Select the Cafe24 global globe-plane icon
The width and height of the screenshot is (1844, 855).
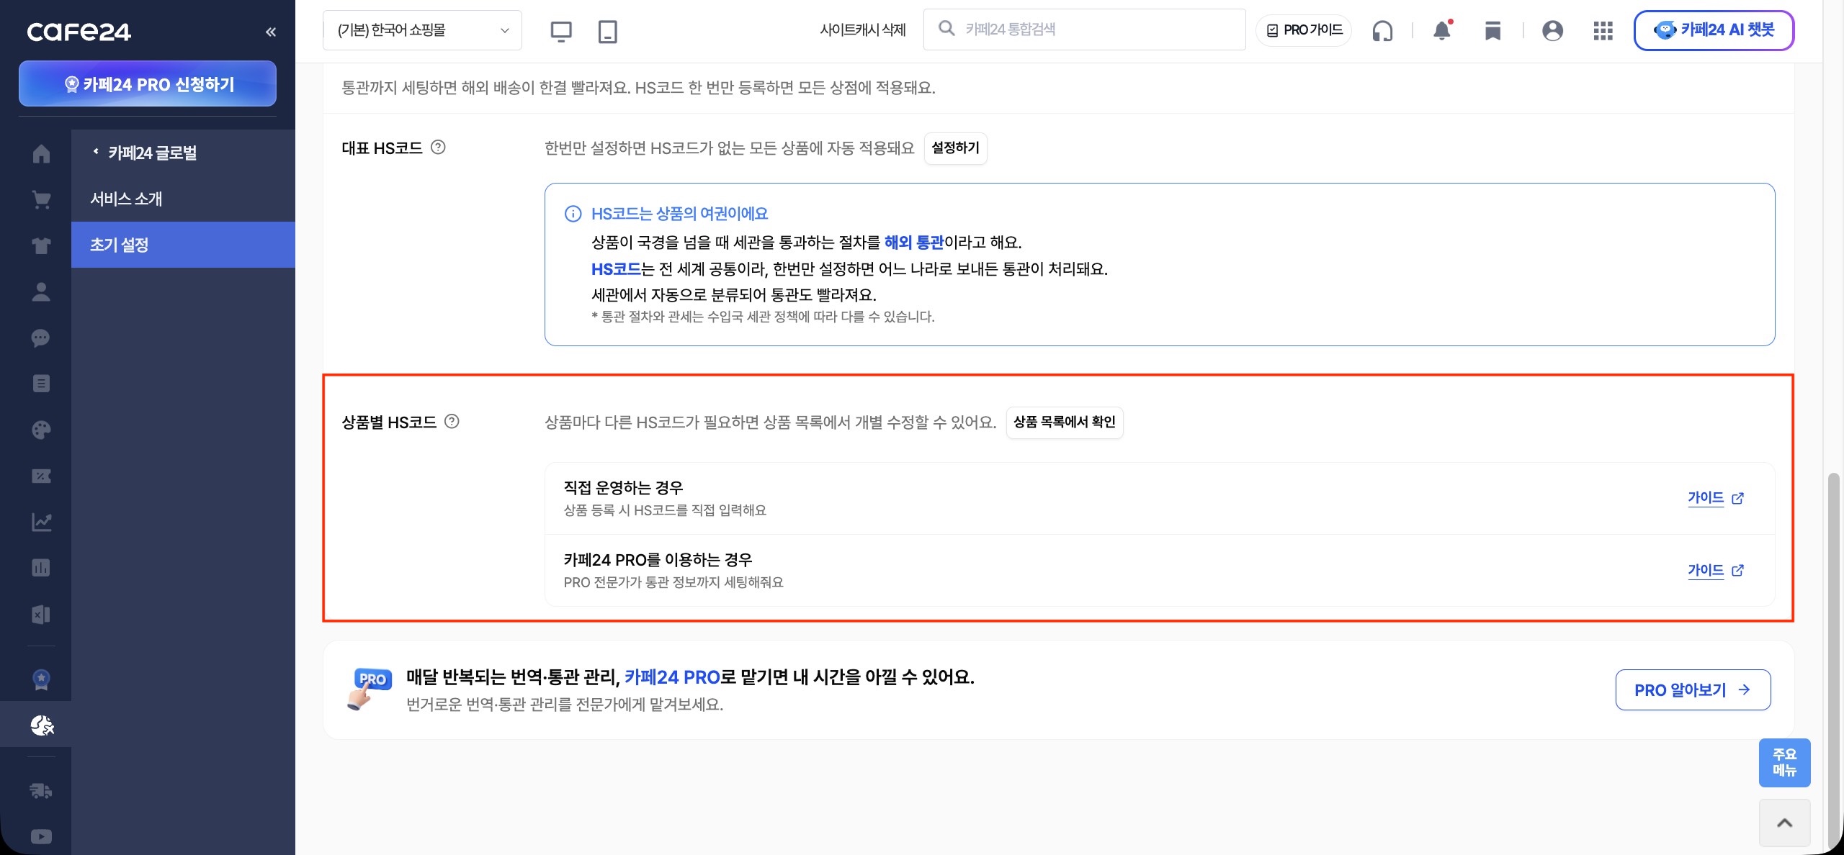(42, 725)
